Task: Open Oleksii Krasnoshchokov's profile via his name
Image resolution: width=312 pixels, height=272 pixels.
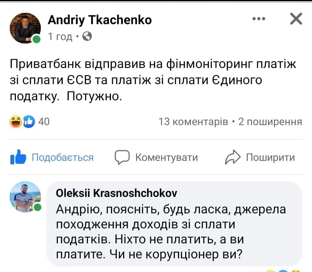Action: pyautogui.click(x=116, y=194)
